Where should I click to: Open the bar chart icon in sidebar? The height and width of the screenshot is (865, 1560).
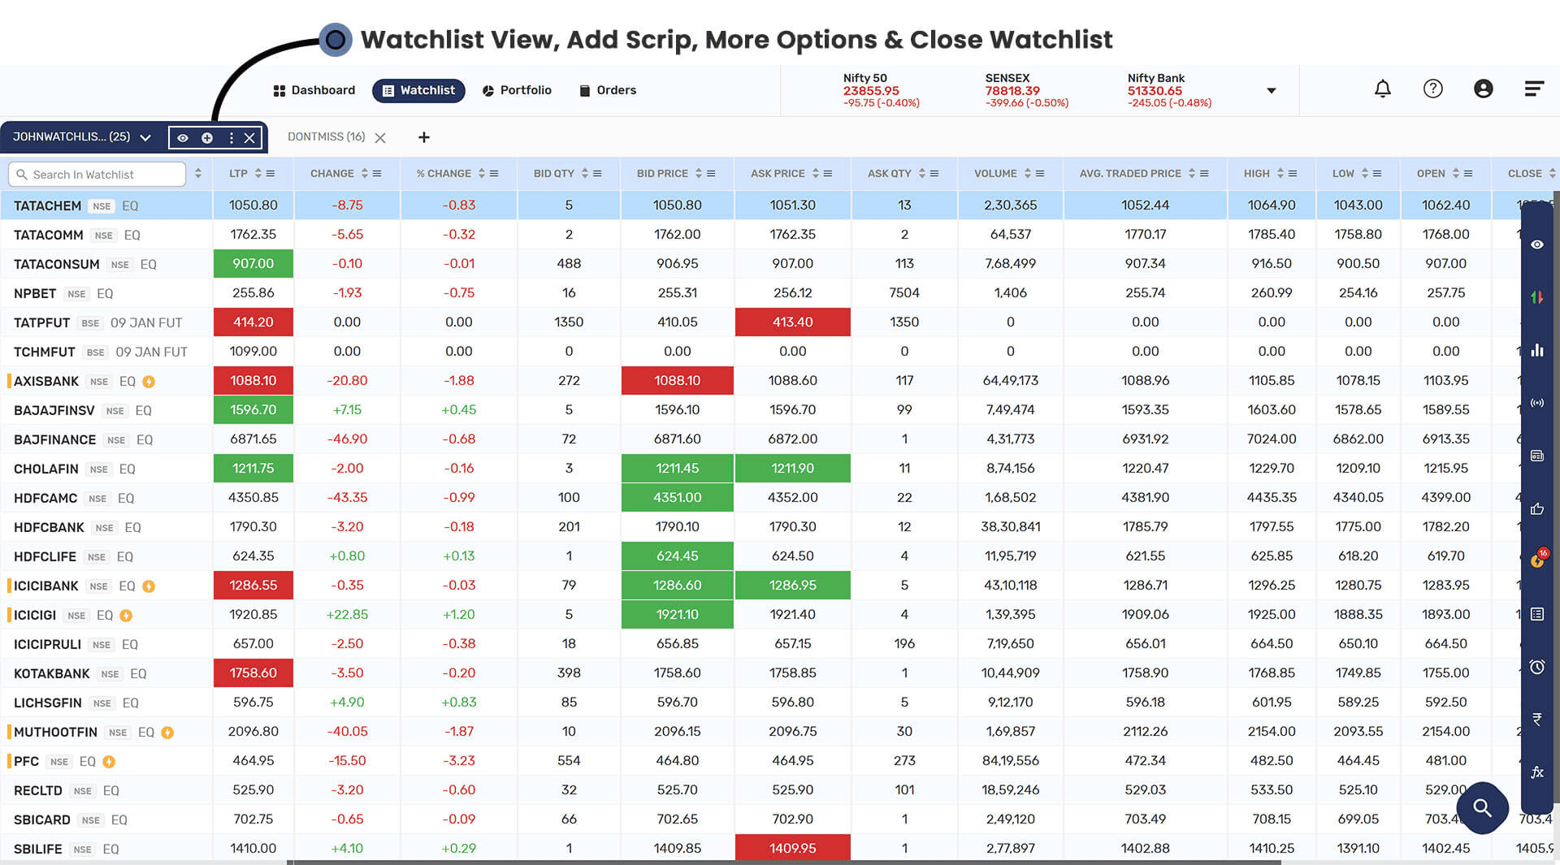click(1536, 350)
